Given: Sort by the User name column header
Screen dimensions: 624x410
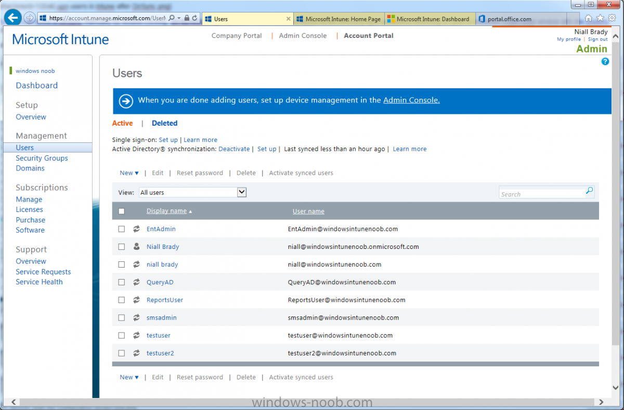Looking at the screenshot, I should [308, 211].
